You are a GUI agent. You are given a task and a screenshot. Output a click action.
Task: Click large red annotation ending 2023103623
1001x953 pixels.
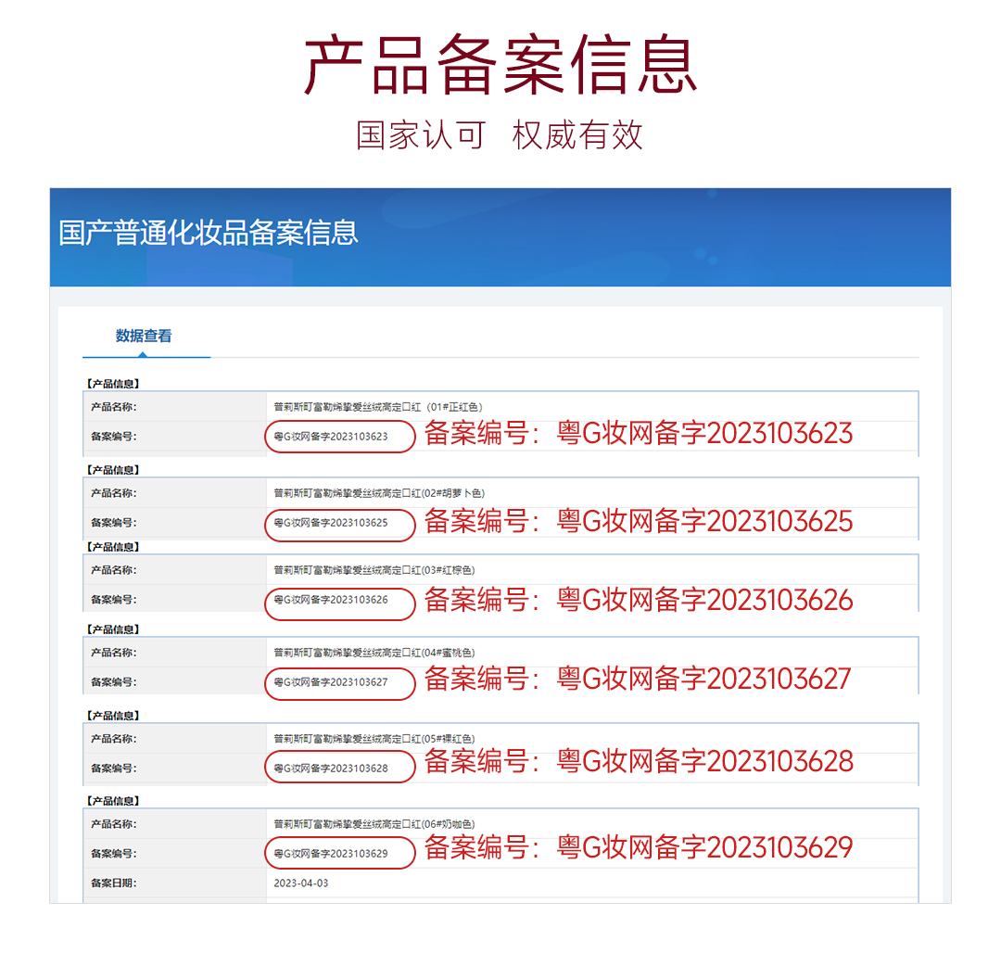coord(638,434)
